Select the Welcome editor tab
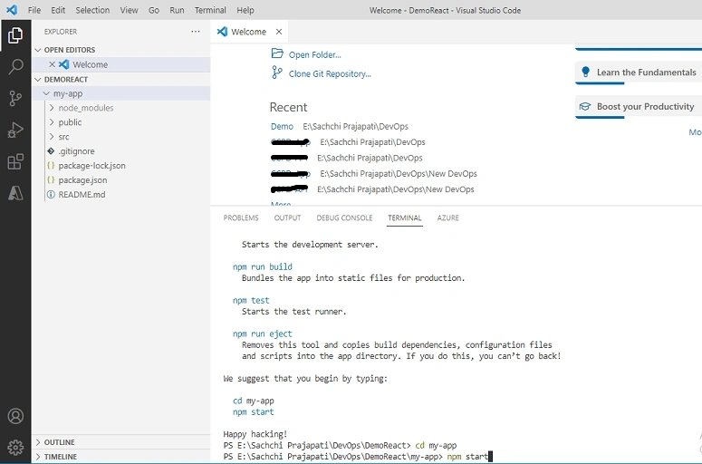The width and height of the screenshot is (702, 464). (249, 32)
